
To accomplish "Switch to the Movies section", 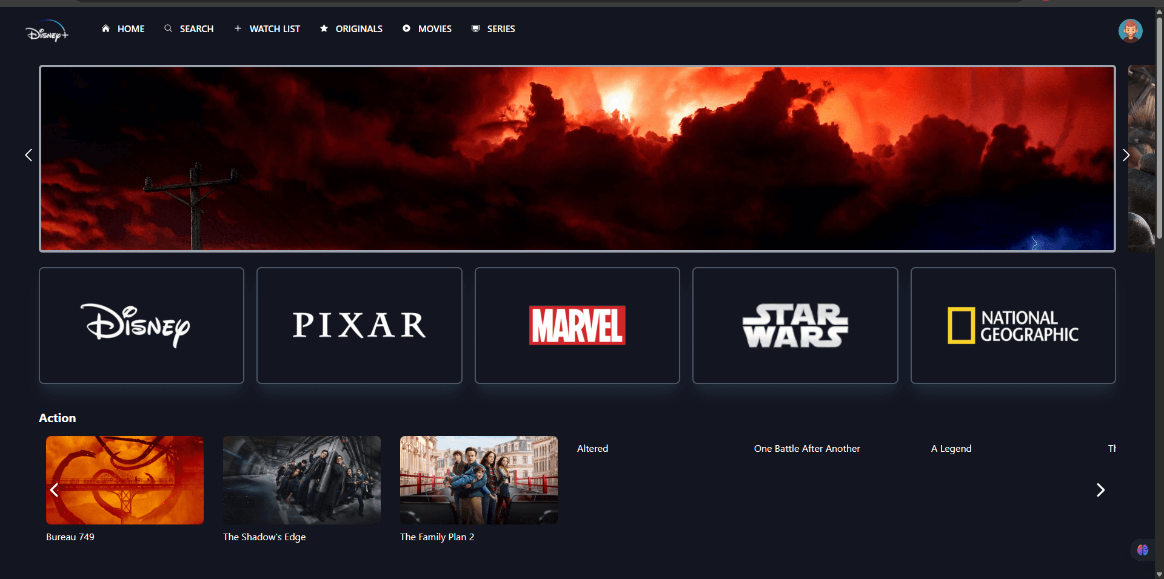I will [434, 28].
